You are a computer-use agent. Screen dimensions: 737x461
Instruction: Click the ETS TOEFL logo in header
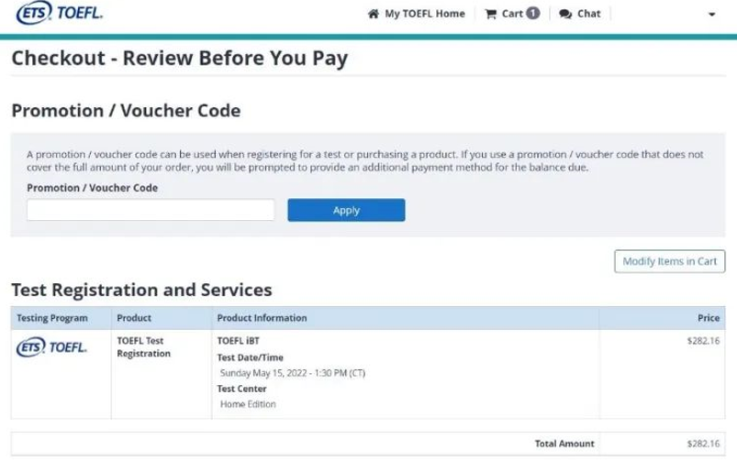tap(60, 13)
